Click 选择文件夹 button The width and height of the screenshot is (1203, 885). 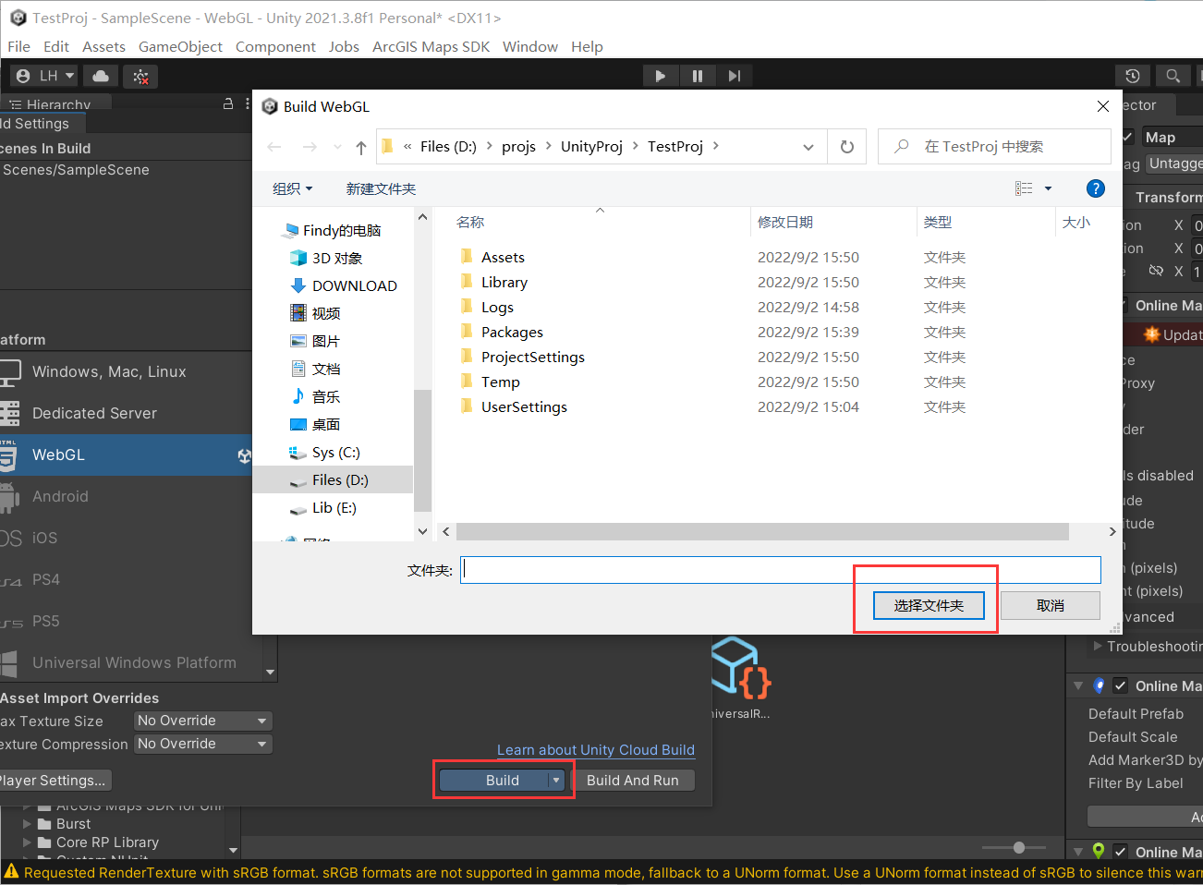point(929,606)
